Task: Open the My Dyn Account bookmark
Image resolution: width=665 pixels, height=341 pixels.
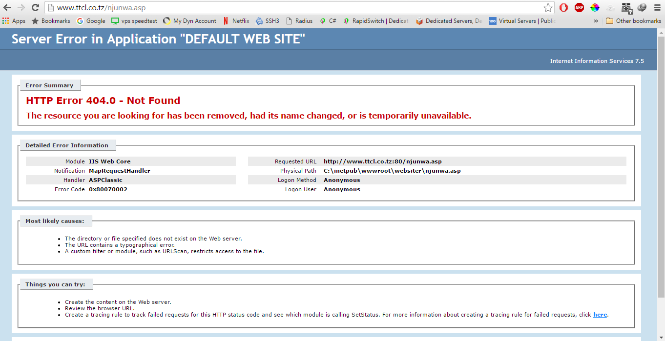Action: (x=189, y=21)
